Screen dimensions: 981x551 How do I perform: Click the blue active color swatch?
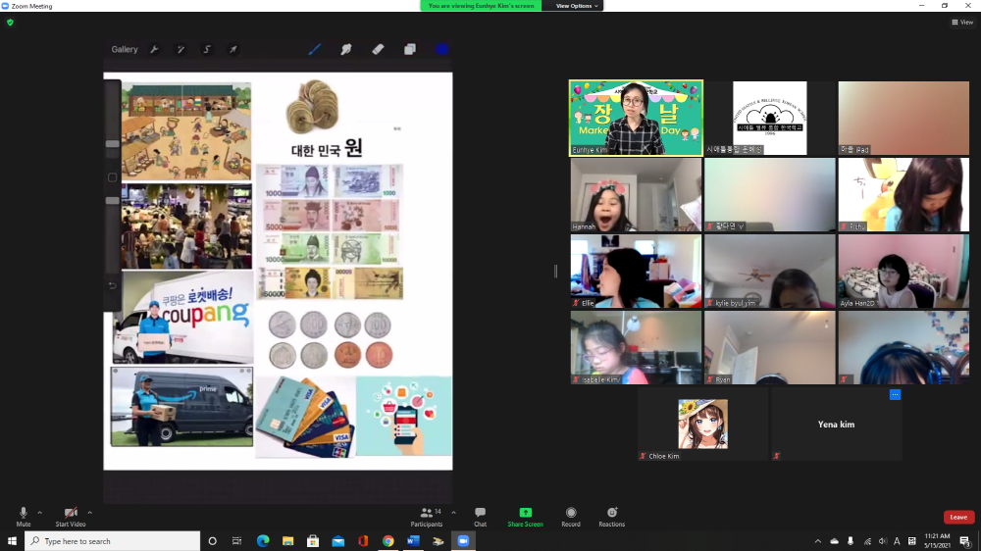tap(441, 49)
